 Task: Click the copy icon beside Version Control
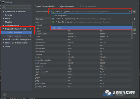tap(30, 25)
